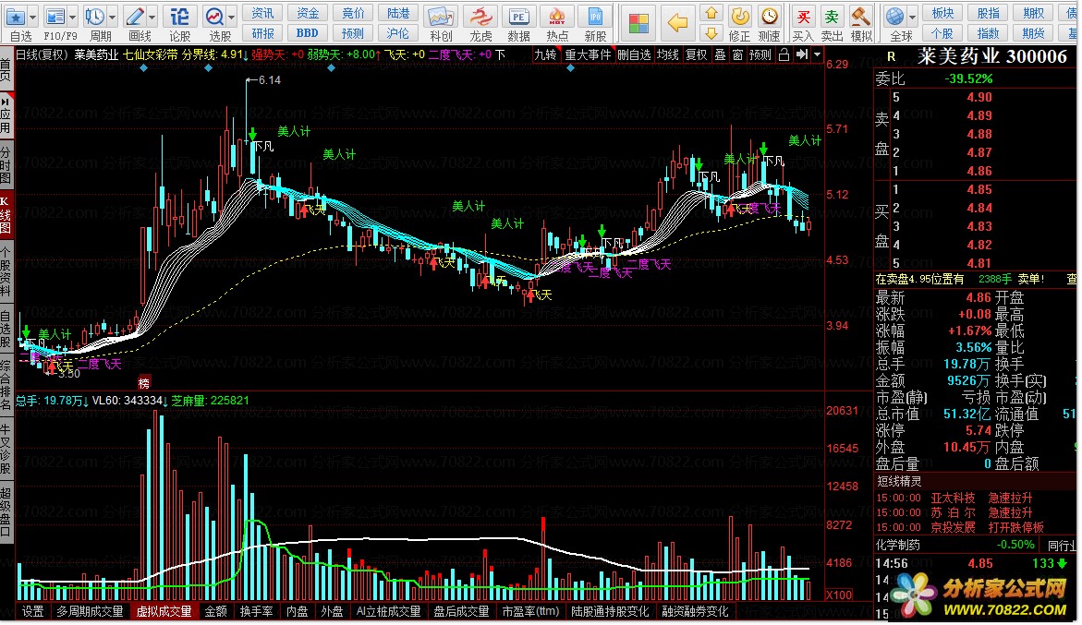Click the R badge beside 莱美药业 title
The height and width of the screenshot is (625, 1082).
click(x=891, y=56)
